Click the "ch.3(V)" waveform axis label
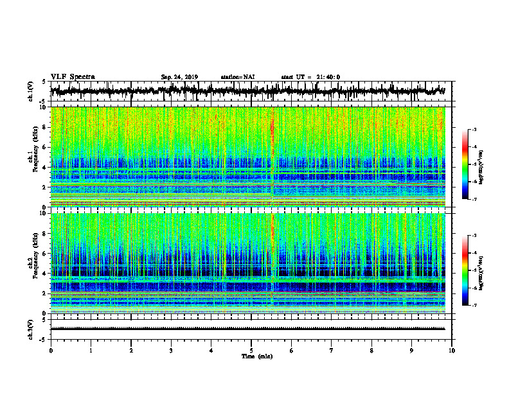 click(30, 329)
